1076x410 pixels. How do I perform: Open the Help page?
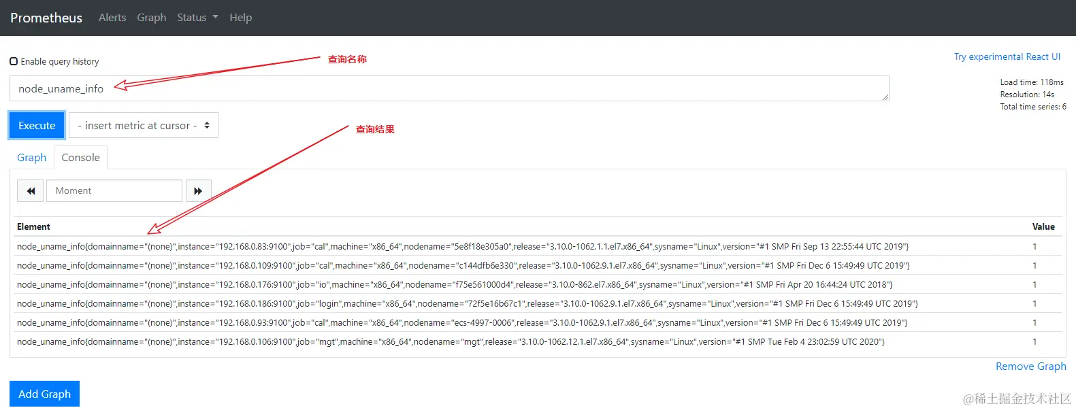point(241,18)
